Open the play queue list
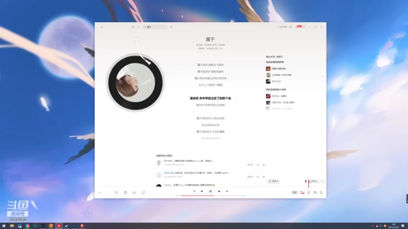The height and width of the screenshot is (229, 408). tap(321, 193)
